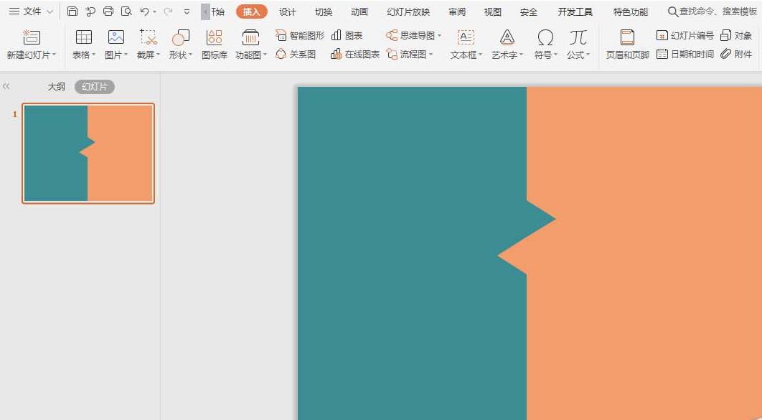Open the 设计 design tab
The width and height of the screenshot is (762, 420).
click(x=288, y=11)
